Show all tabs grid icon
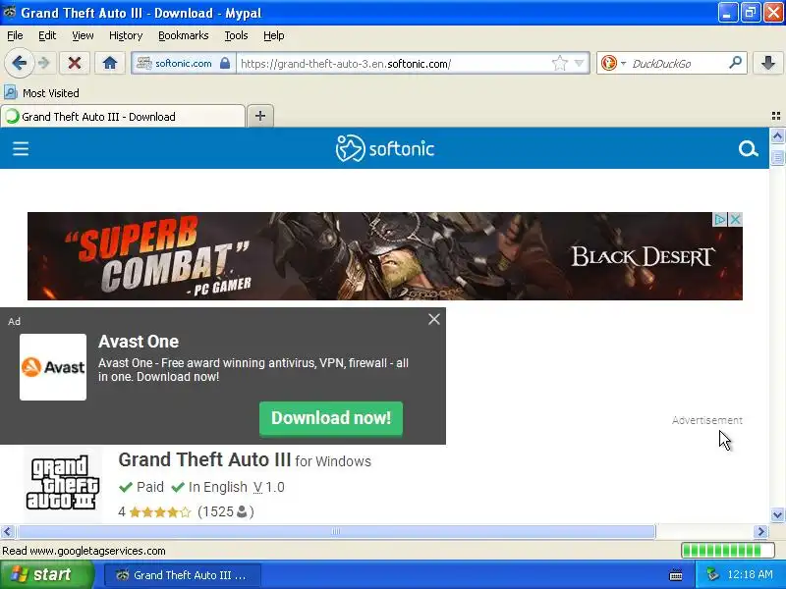786x589 pixels. (x=776, y=116)
